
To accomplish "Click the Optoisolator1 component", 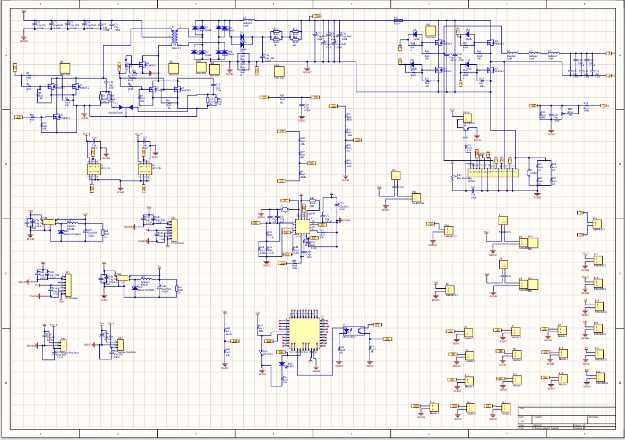I will coord(353,330).
